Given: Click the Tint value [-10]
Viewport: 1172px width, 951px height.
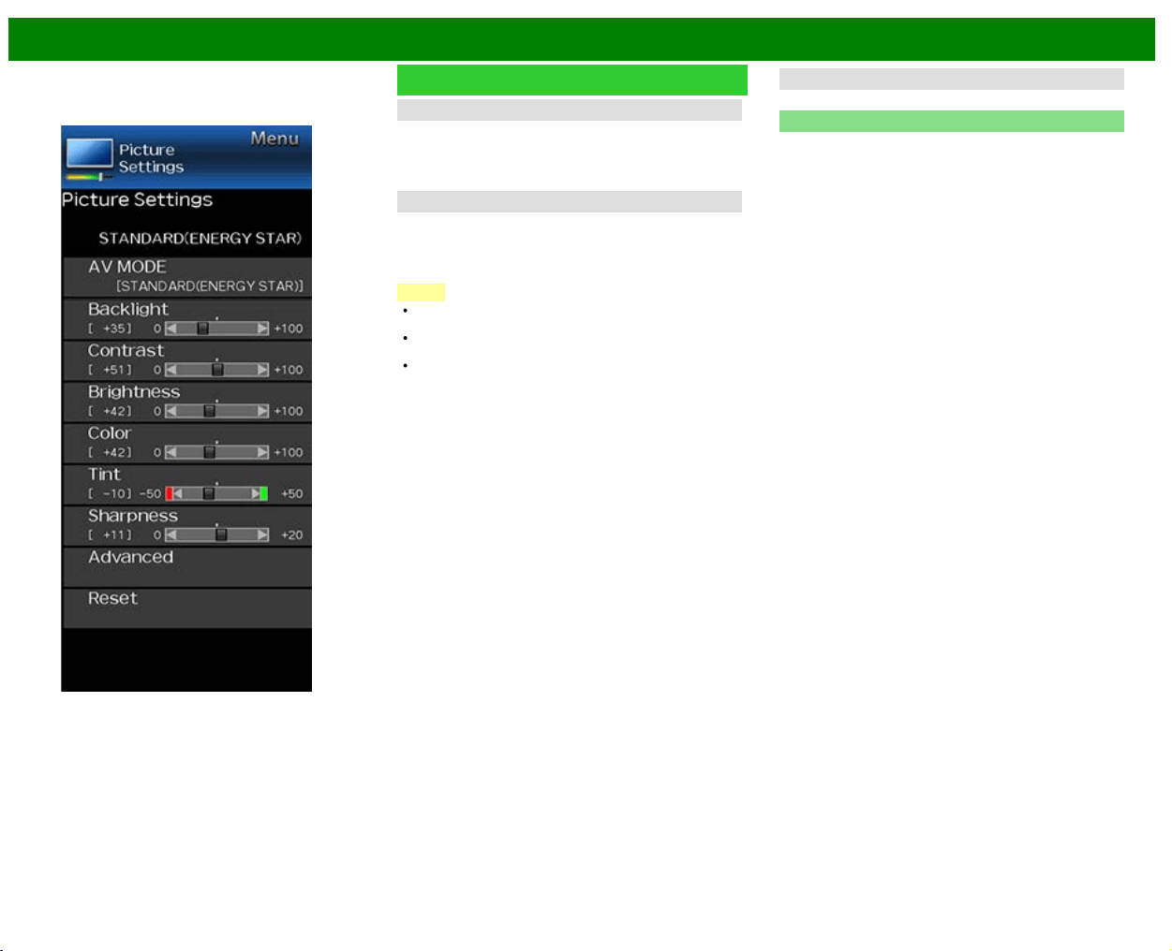Looking at the screenshot, I should [111, 493].
